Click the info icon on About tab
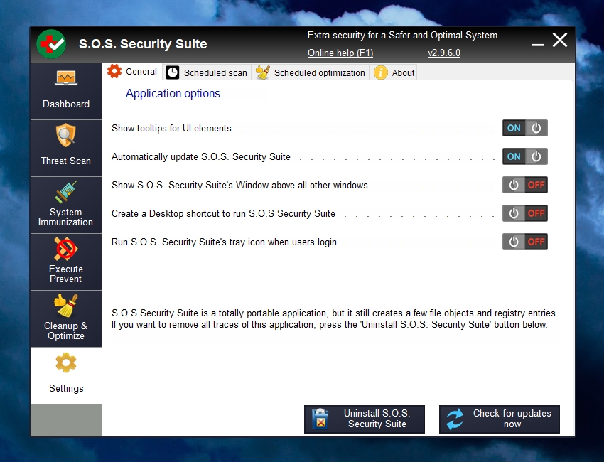 (x=381, y=72)
